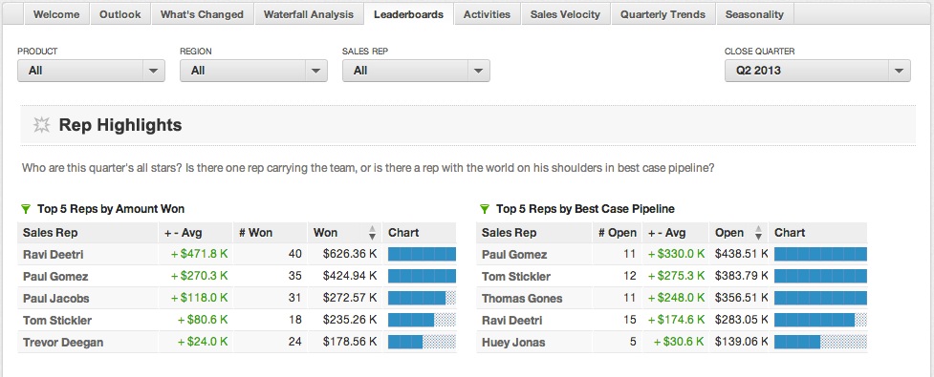This screenshot has width=934, height=377.
Task: Click the green filter icon beside Top 5 Reps by Best Case Pipeline
Action: coord(485,209)
